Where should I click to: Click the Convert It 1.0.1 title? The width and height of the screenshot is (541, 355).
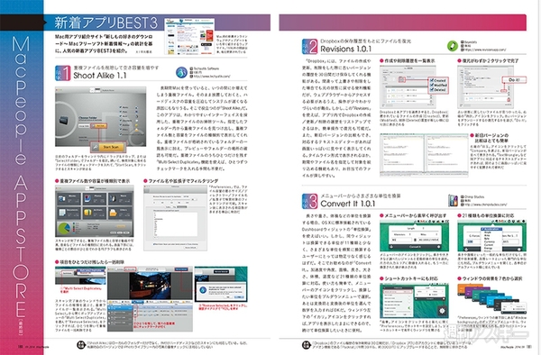[347, 204]
